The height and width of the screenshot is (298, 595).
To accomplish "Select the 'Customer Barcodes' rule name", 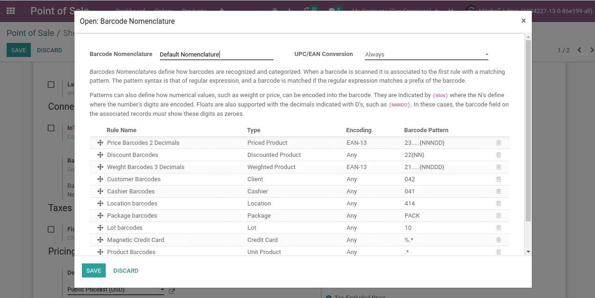I will click(134, 179).
